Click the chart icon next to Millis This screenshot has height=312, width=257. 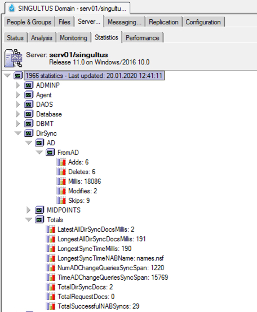coord(61,181)
